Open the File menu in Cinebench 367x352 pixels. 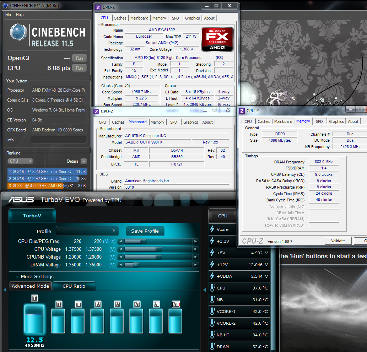pyautogui.click(x=8, y=15)
